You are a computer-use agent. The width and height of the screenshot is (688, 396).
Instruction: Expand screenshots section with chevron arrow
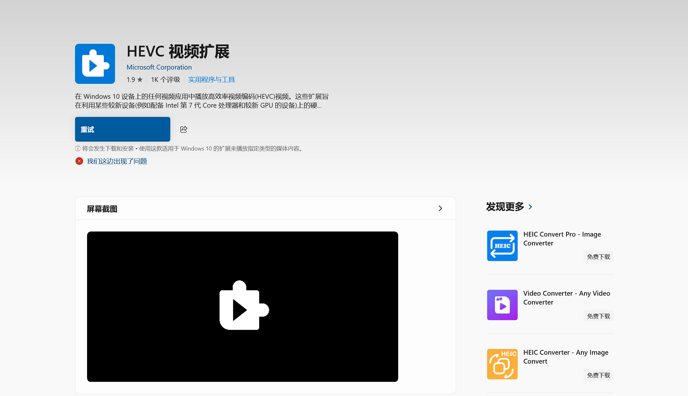pyautogui.click(x=440, y=208)
